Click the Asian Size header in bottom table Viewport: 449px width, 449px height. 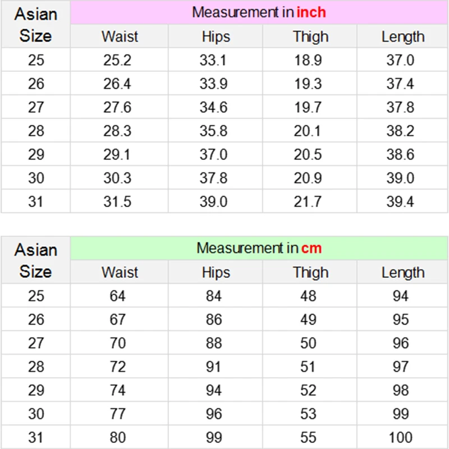(x=36, y=260)
